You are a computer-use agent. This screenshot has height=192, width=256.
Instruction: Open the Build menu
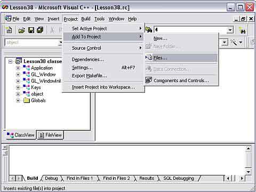coord(86,19)
